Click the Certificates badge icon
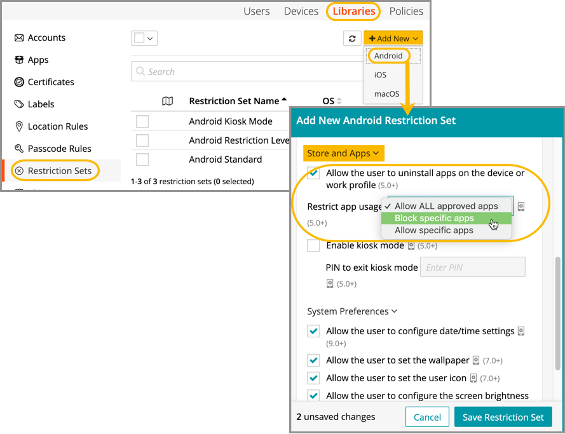 pyautogui.click(x=19, y=82)
